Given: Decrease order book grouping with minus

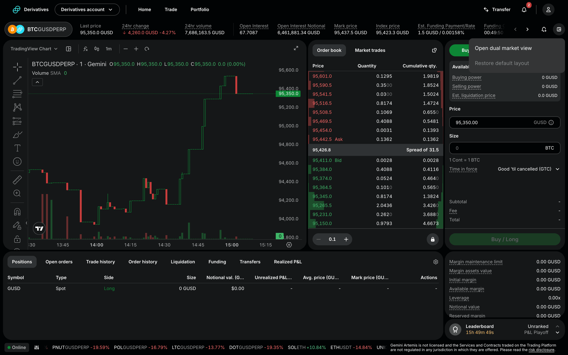Looking at the screenshot, I should [319, 239].
